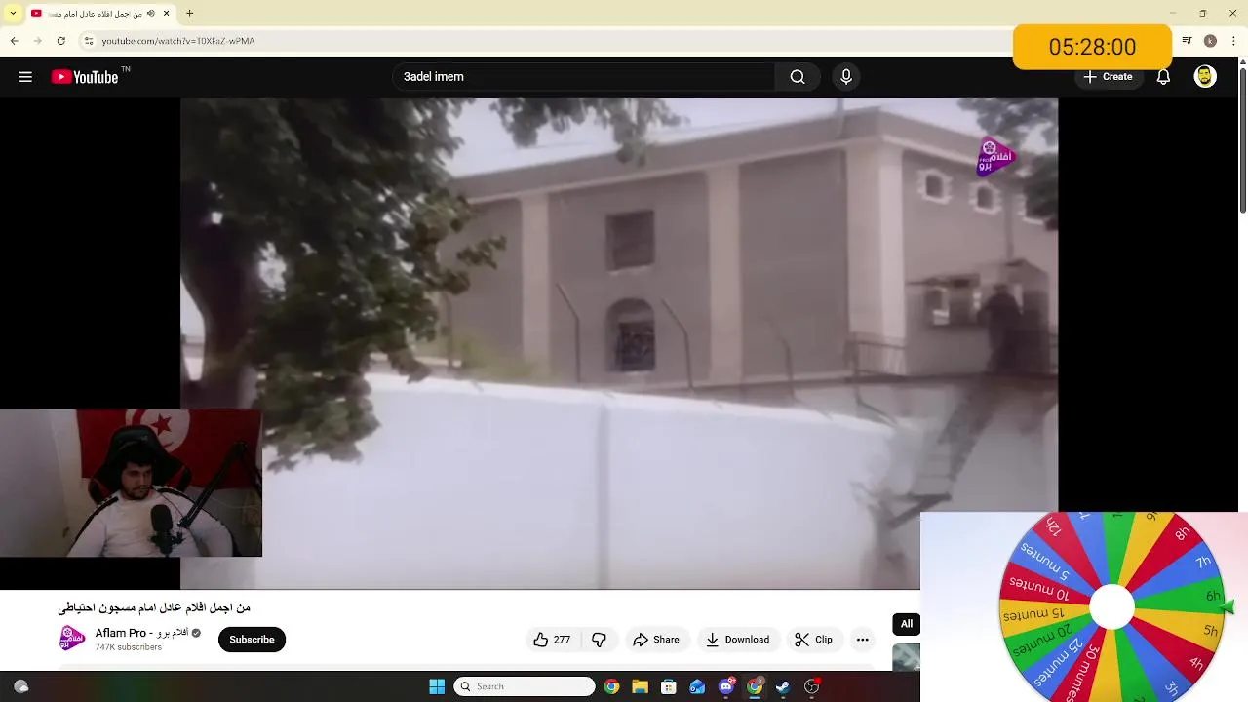This screenshot has width=1248, height=702.
Task: Open the Chrome profile button in toolbar
Action: (x=1210, y=41)
